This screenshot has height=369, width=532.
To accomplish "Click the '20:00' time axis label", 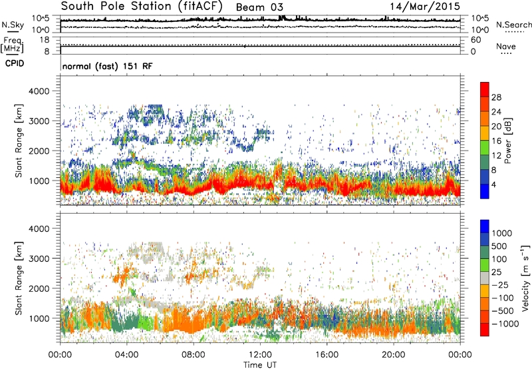I will (x=394, y=355).
